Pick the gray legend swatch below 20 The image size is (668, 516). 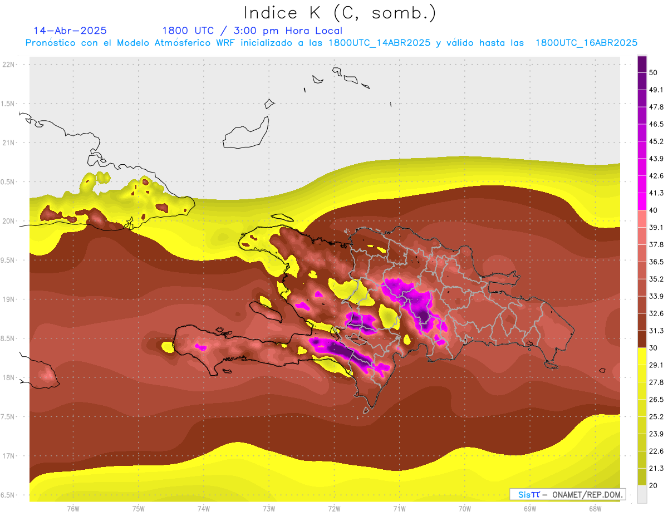pyautogui.click(x=642, y=494)
